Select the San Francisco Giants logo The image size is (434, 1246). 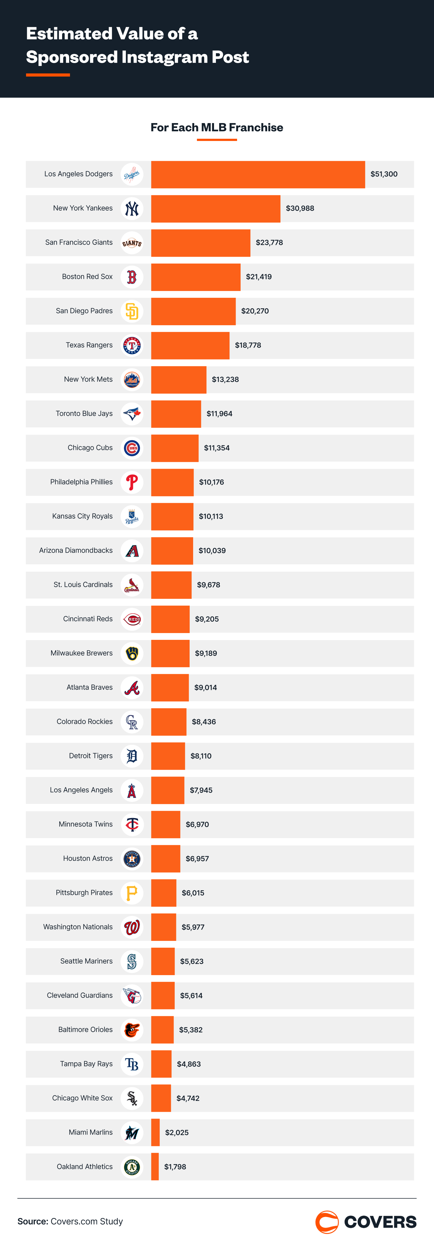(x=132, y=243)
